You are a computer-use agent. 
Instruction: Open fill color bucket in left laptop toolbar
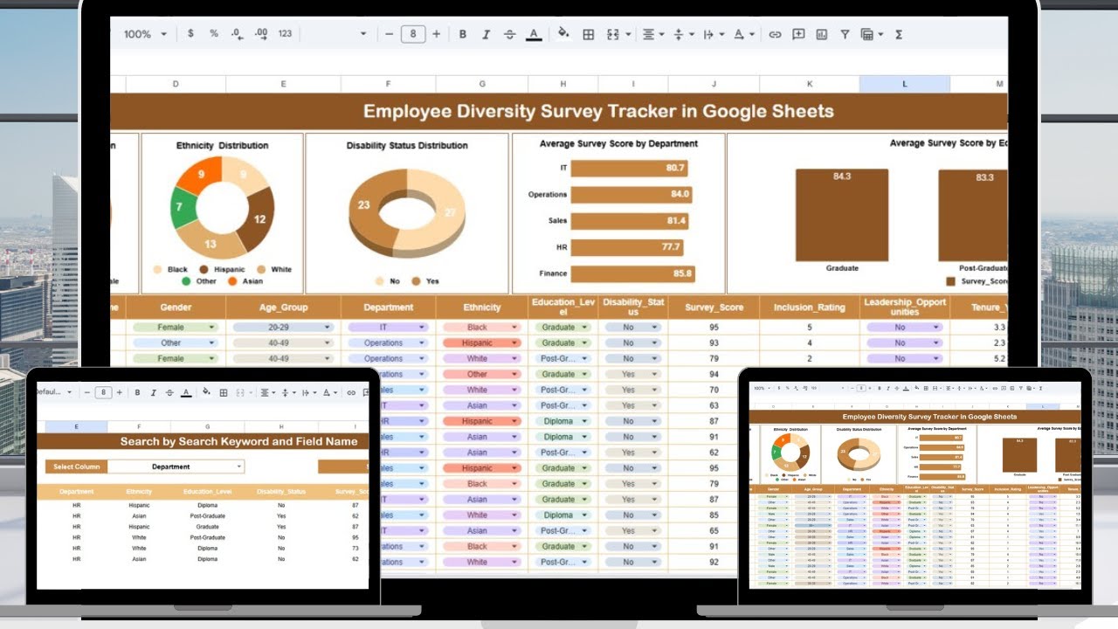[206, 392]
